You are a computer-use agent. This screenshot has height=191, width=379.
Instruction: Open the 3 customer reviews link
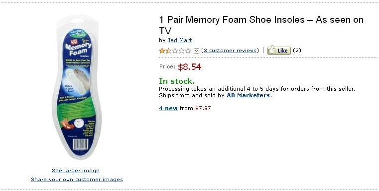[230, 50]
